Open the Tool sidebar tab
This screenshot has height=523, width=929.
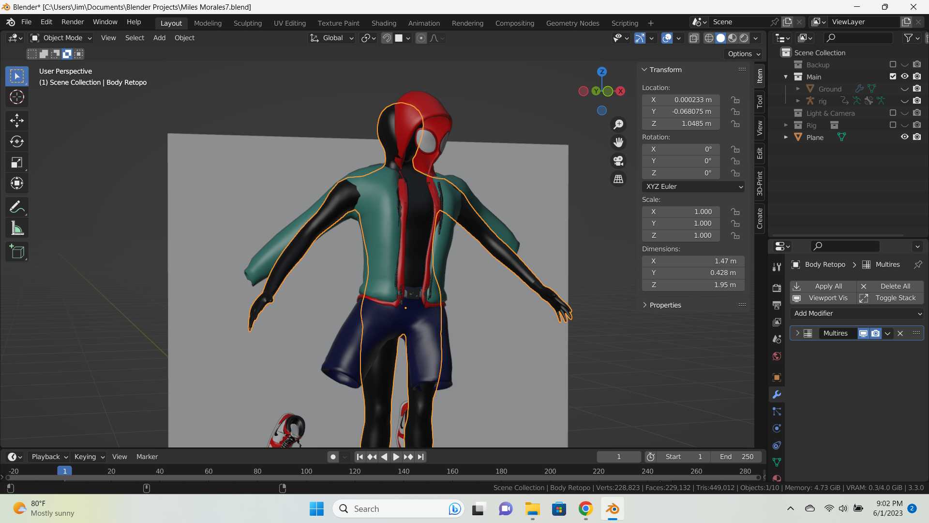click(760, 101)
